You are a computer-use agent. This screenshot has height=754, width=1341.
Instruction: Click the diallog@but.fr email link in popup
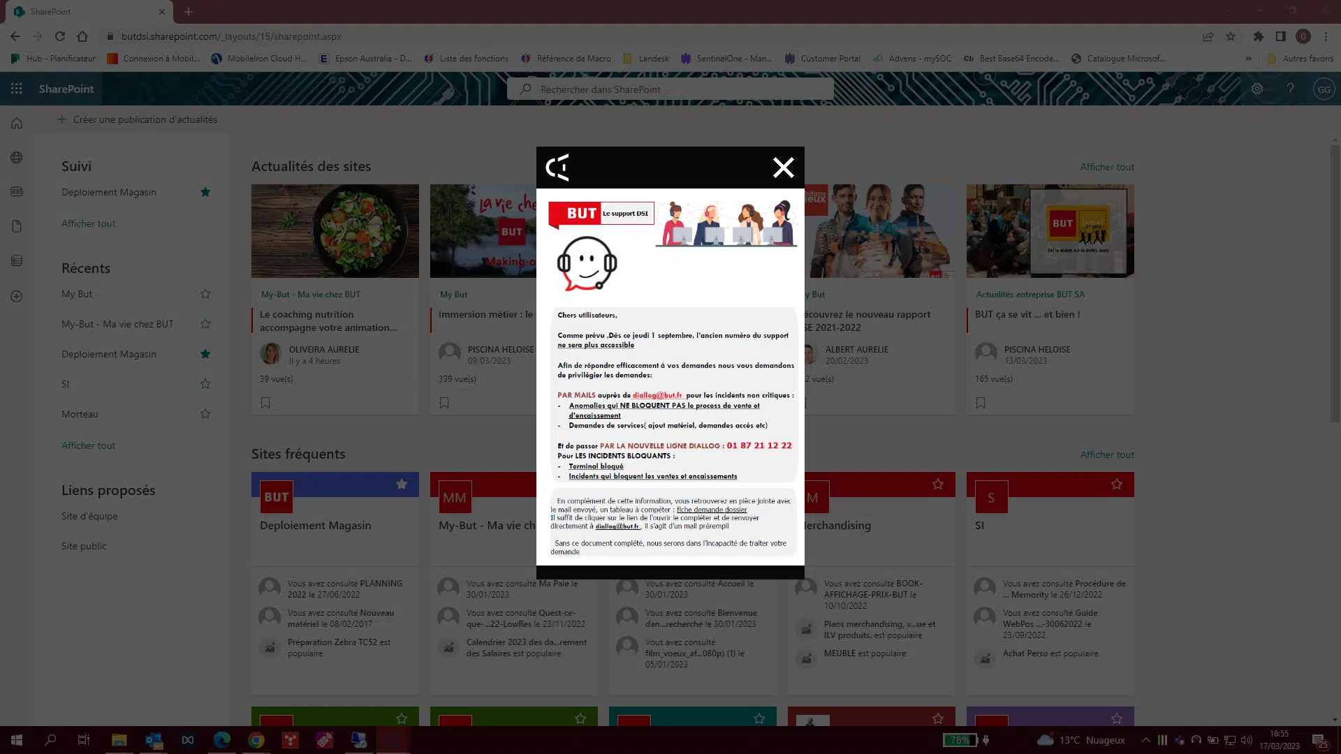(x=657, y=395)
